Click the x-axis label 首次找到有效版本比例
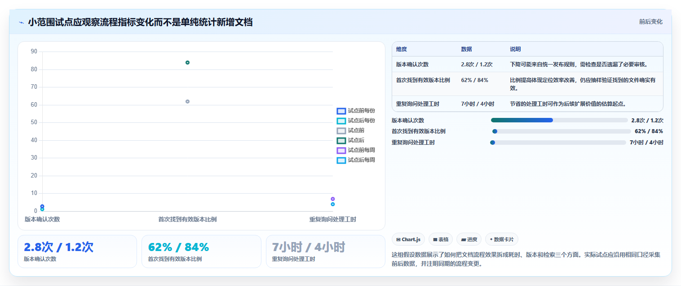 (x=187, y=219)
